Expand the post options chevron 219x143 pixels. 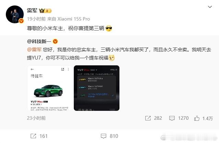[210, 7]
